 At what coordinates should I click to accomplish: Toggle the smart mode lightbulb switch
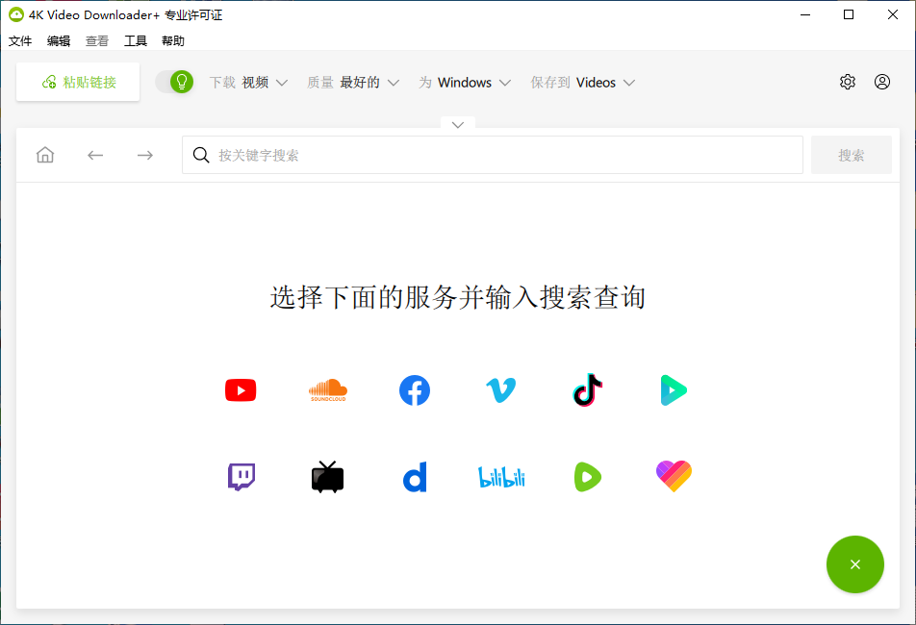click(174, 82)
